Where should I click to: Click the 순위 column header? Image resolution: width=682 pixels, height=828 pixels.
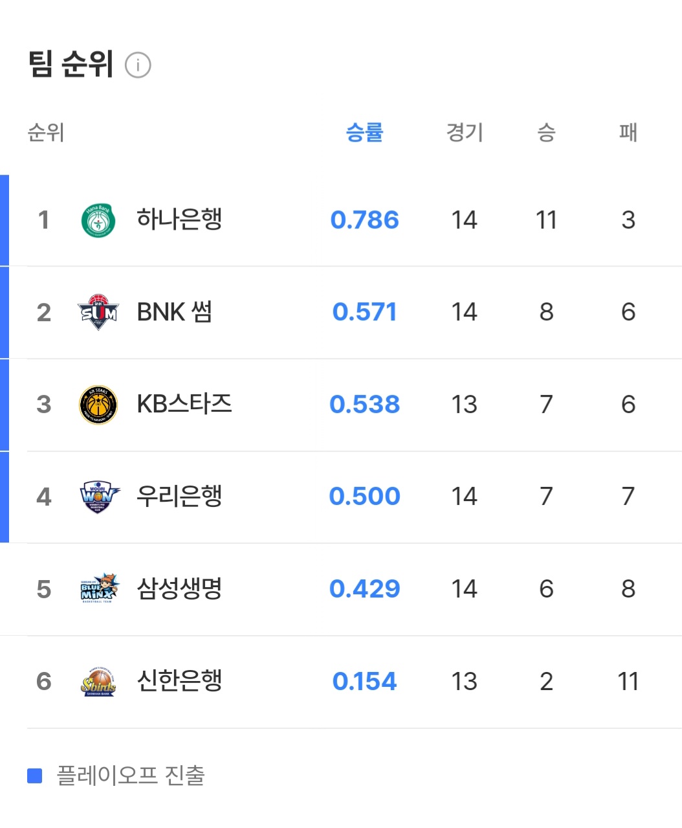pos(45,133)
